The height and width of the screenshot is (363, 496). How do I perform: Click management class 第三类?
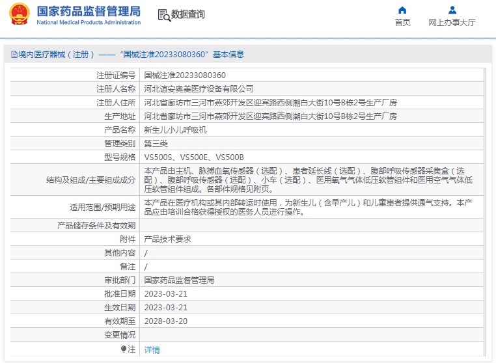click(x=156, y=144)
